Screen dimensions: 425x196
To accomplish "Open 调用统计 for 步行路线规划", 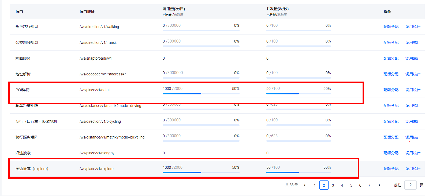I will click(x=413, y=27).
